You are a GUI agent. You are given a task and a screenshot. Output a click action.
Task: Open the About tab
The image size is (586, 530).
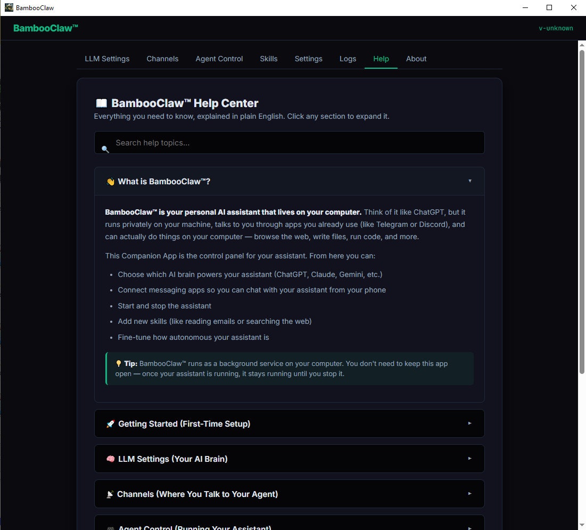tap(416, 59)
